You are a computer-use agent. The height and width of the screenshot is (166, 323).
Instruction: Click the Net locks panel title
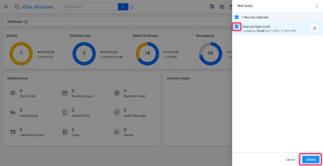[x=245, y=6]
